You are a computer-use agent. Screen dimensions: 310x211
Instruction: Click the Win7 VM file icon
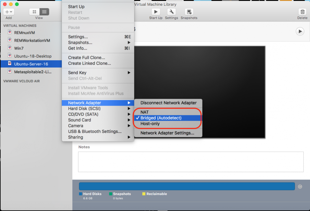click(10, 48)
